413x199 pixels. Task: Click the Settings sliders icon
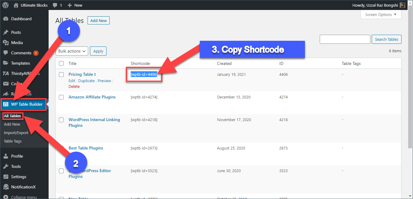pyautogui.click(x=6, y=177)
